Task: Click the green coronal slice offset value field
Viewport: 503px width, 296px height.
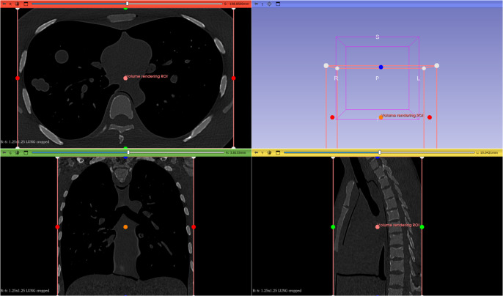Action: tap(236, 152)
